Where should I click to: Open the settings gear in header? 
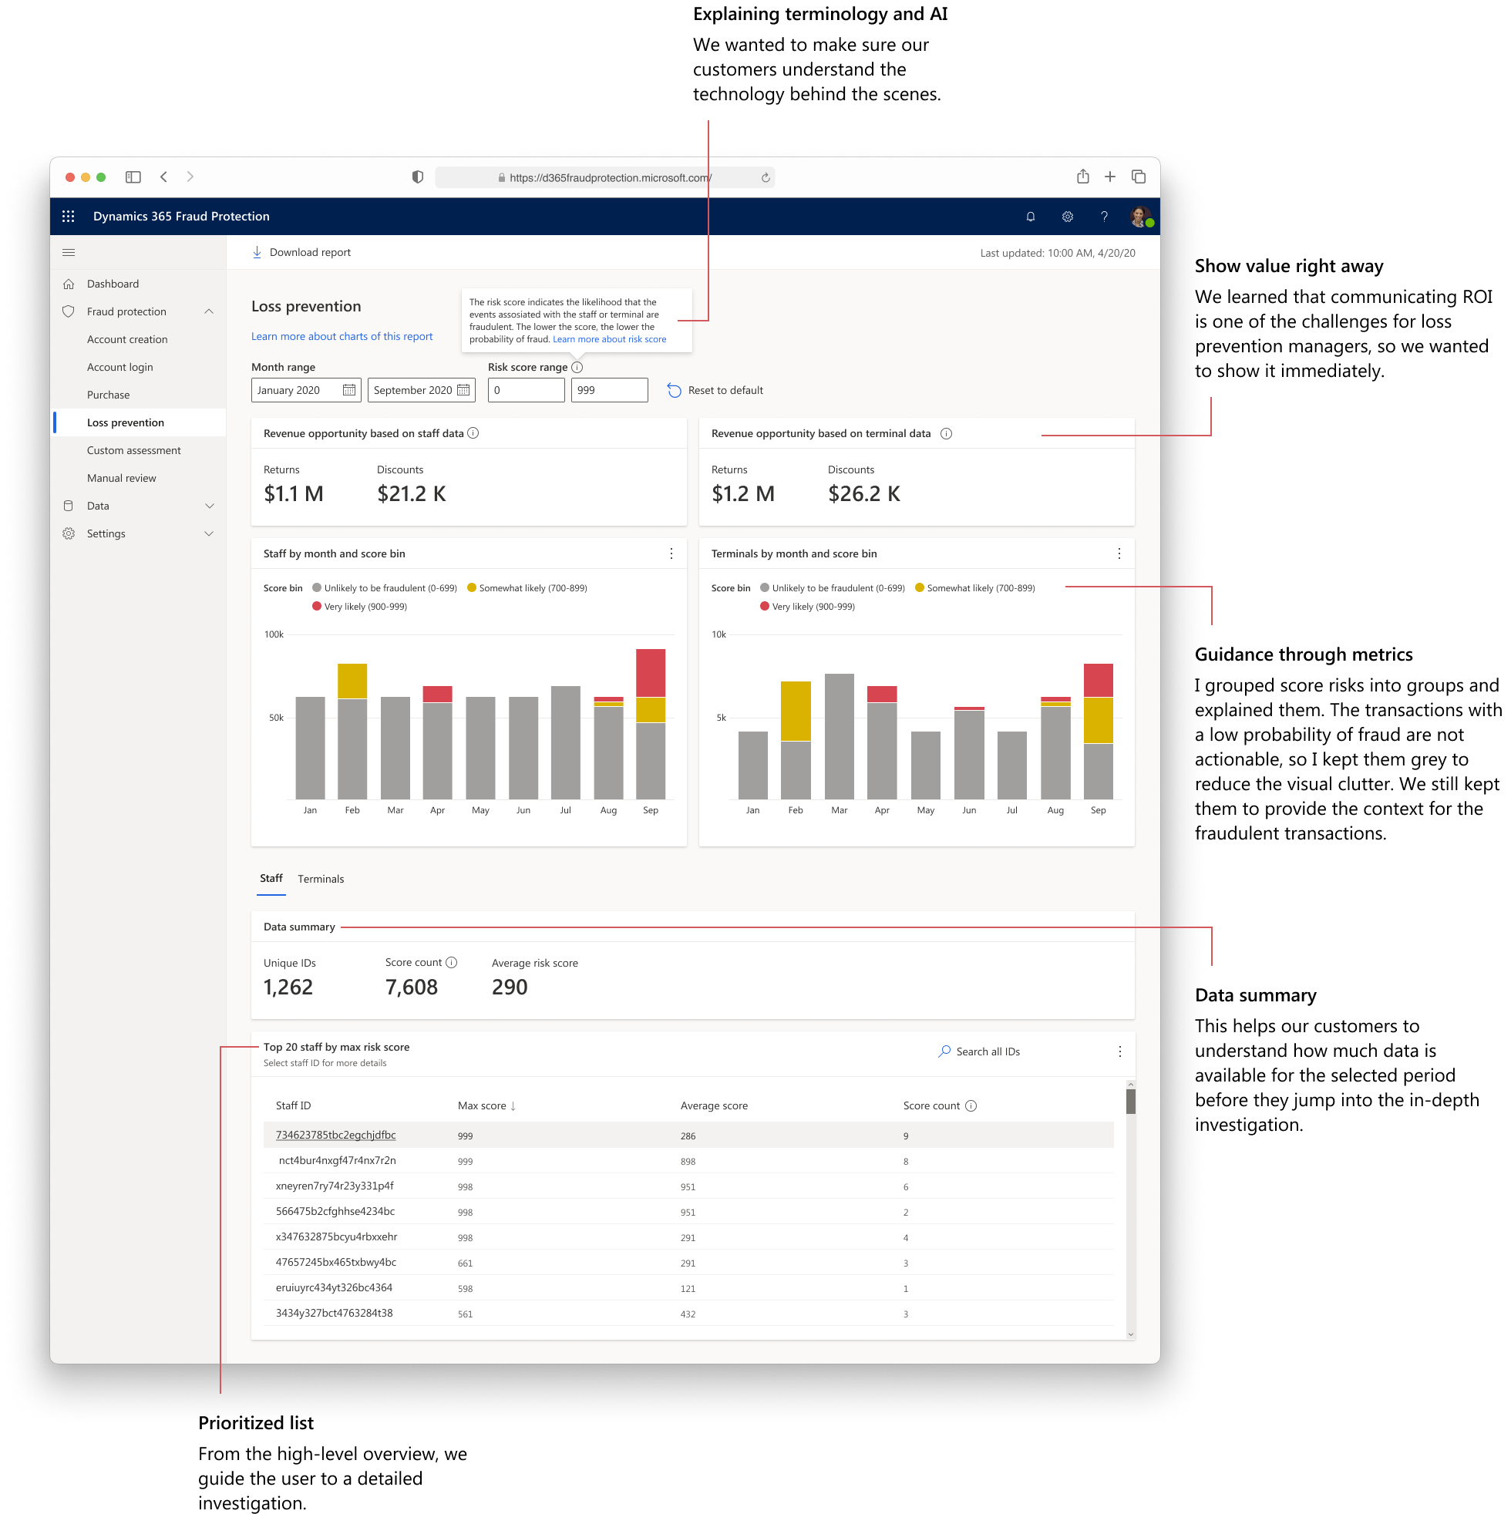[x=1067, y=217]
